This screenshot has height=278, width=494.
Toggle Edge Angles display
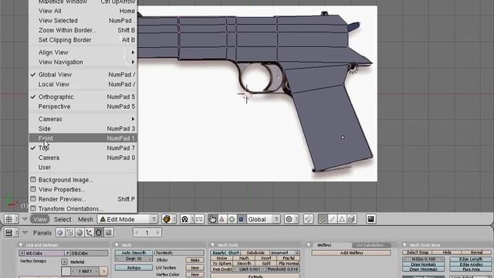[471, 264]
